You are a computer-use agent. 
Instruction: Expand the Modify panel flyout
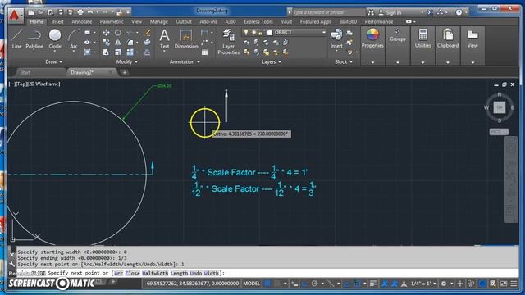126,62
